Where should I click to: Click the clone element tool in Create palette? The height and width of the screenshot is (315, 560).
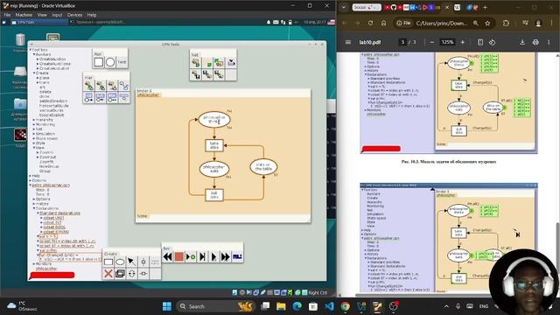120,274
